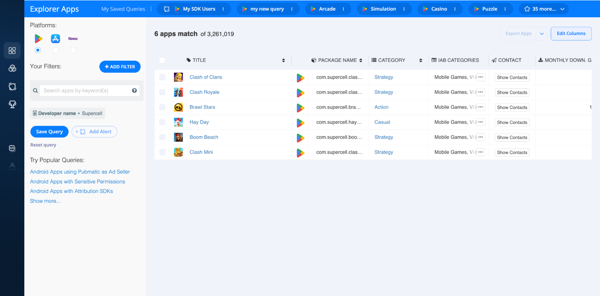Screen dimensions: 600x296
Task: Expand IAB categories ellipsis for Clash Royale
Action: (480, 92)
